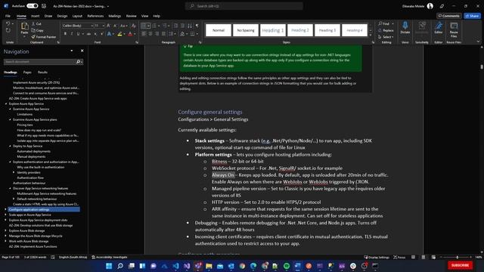Switch to Results tab in Navigation pane
484x272 pixels.
coord(42,73)
